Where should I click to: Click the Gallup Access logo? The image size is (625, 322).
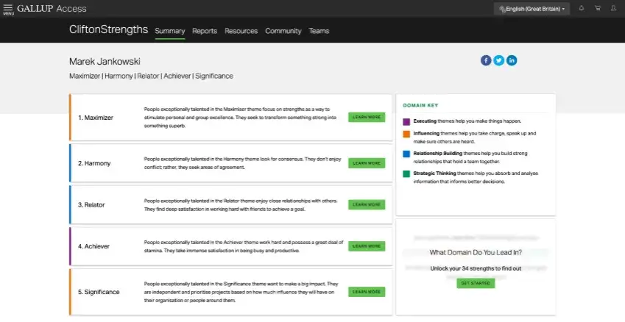pos(52,8)
